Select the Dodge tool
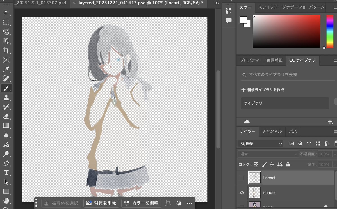 (6, 154)
